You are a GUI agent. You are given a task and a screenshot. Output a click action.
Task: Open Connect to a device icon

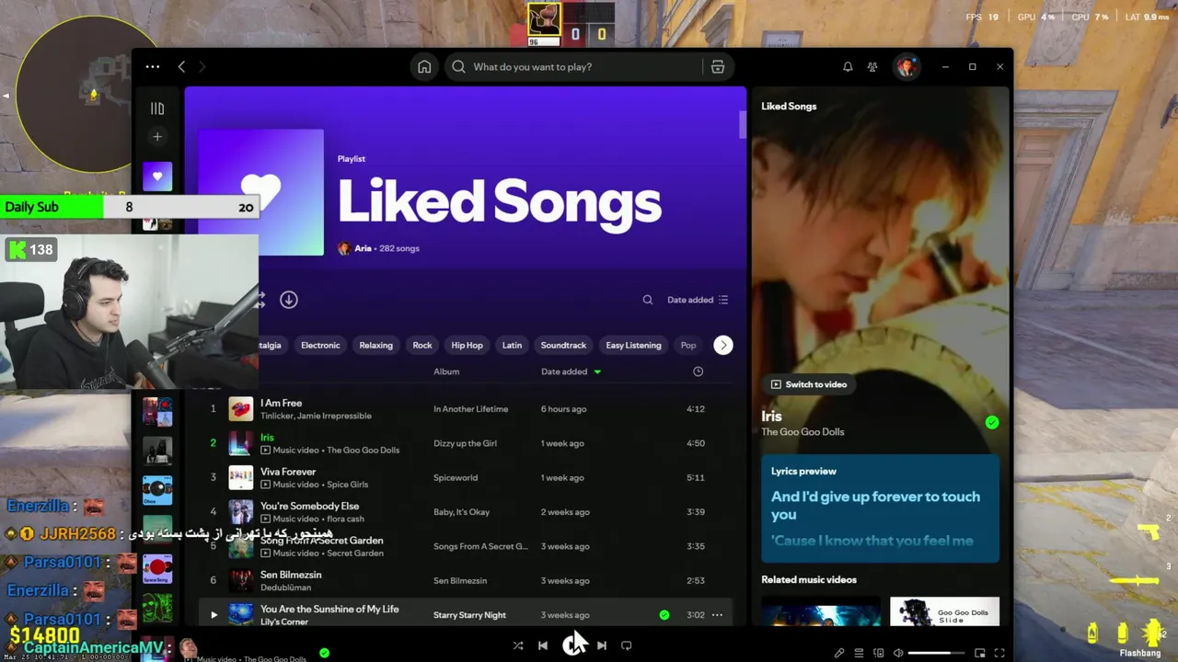click(x=879, y=653)
